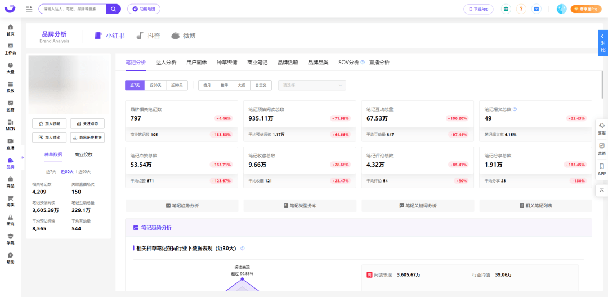Click the purple search magnifier button
The height and width of the screenshot is (297, 608).
pyautogui.click(x=113, y=8)
